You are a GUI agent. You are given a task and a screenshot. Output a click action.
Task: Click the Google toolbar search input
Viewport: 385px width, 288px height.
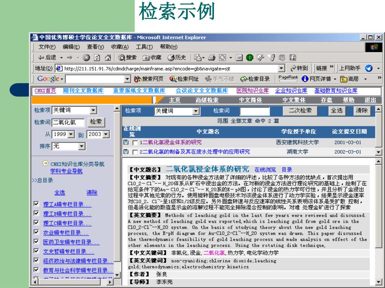pos(95,79)
